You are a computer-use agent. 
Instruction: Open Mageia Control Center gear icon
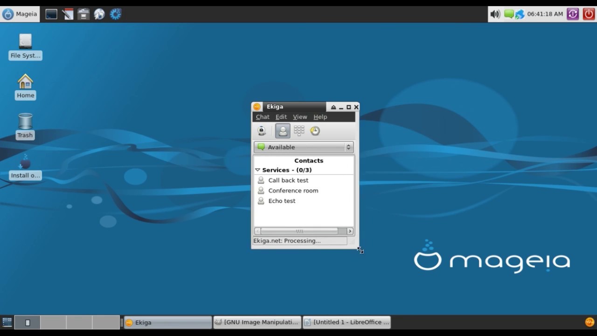pos(116,14)
